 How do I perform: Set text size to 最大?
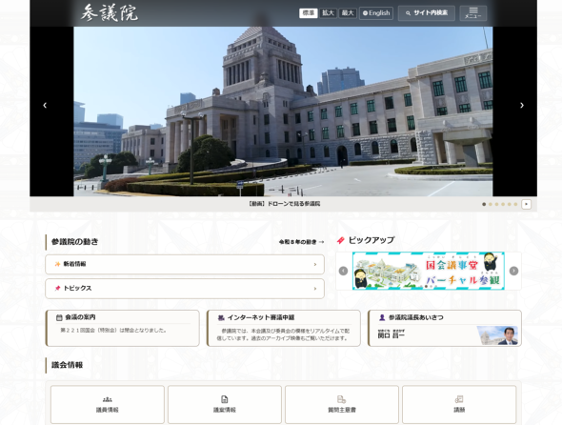pyautogui.click(x=348, y=13)
